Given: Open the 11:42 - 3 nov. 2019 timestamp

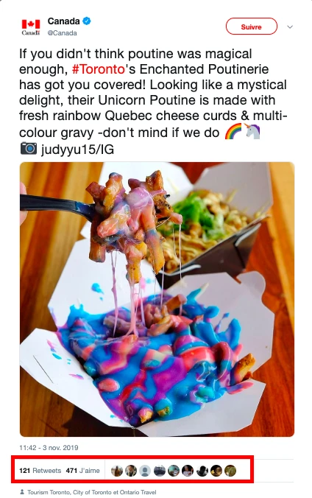Looking at the screenshot, I should tap(49, 447).
